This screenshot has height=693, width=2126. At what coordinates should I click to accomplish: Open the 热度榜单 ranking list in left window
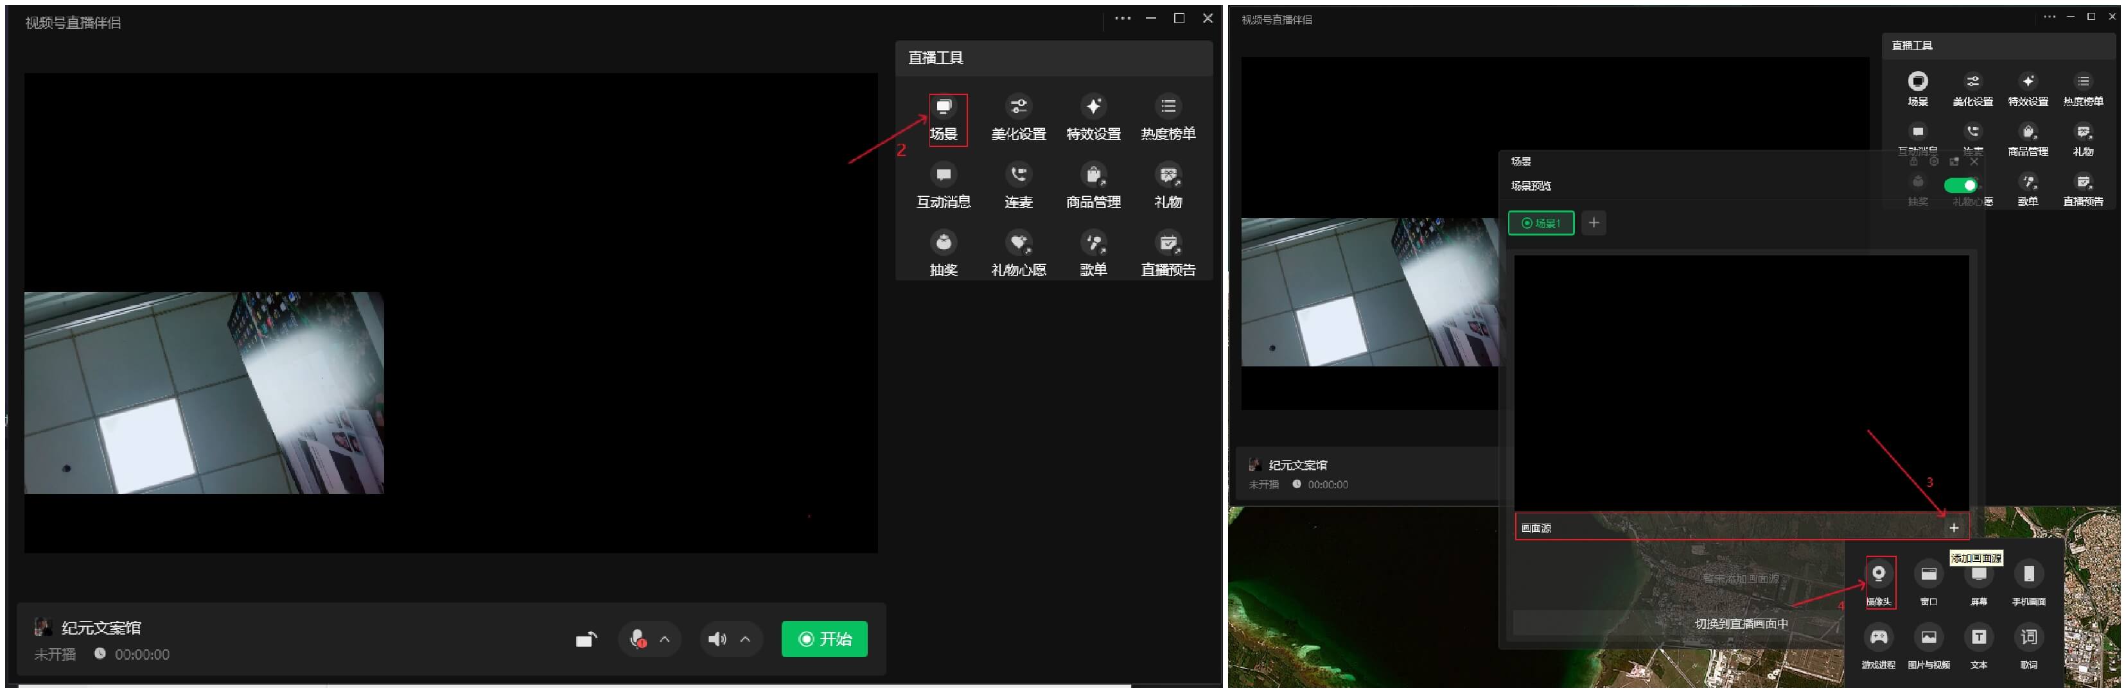click(x=1168, y=119)
